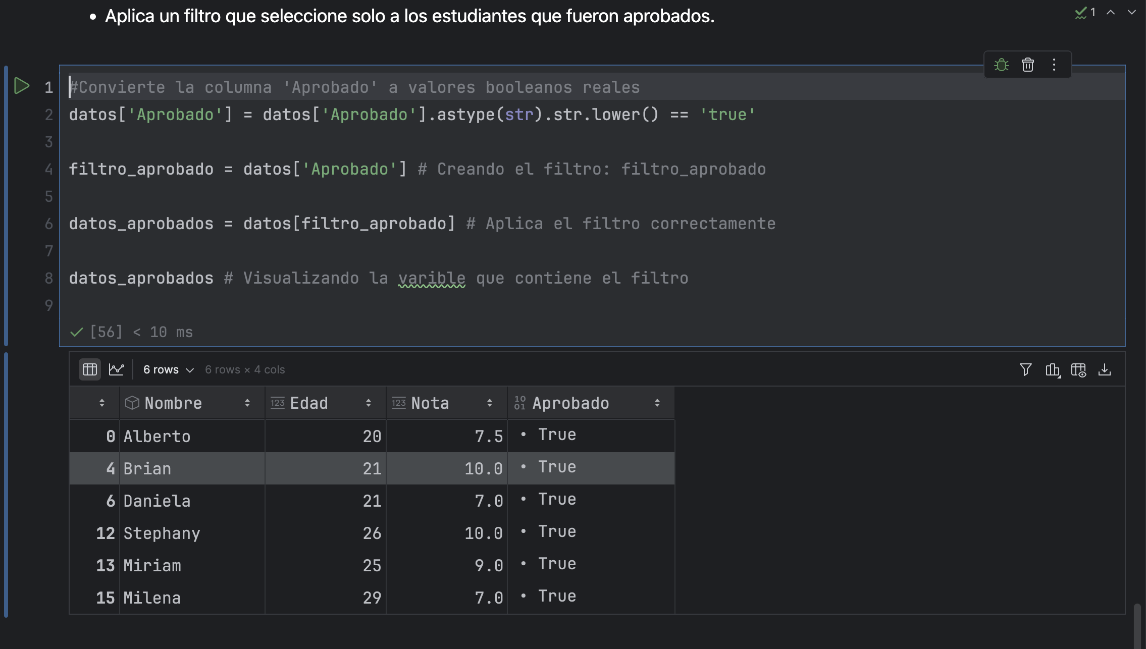This screenshot has height=649, width=1146.
Task: Select Alberto's Nota value 7.5
Action: [447, 436]
